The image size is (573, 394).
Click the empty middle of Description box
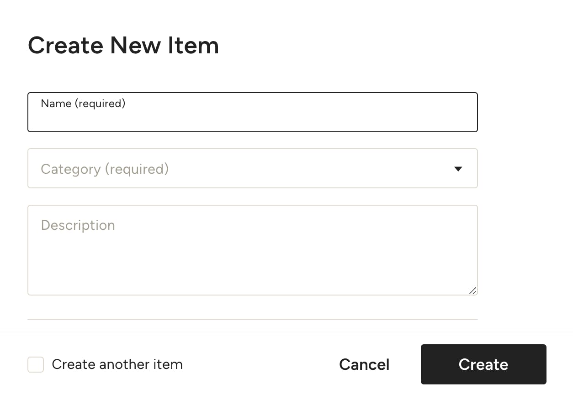click(x=253, y=255)
